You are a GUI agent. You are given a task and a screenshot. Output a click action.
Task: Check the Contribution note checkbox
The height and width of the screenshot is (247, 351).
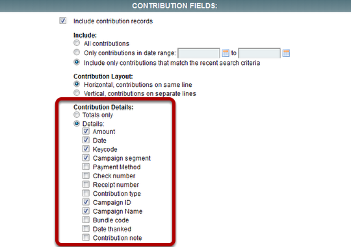(86, 237)
